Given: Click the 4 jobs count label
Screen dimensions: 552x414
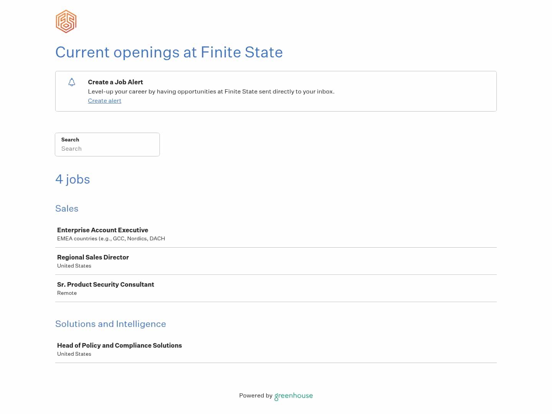Looking at the screenshot, I should [72, 179].
